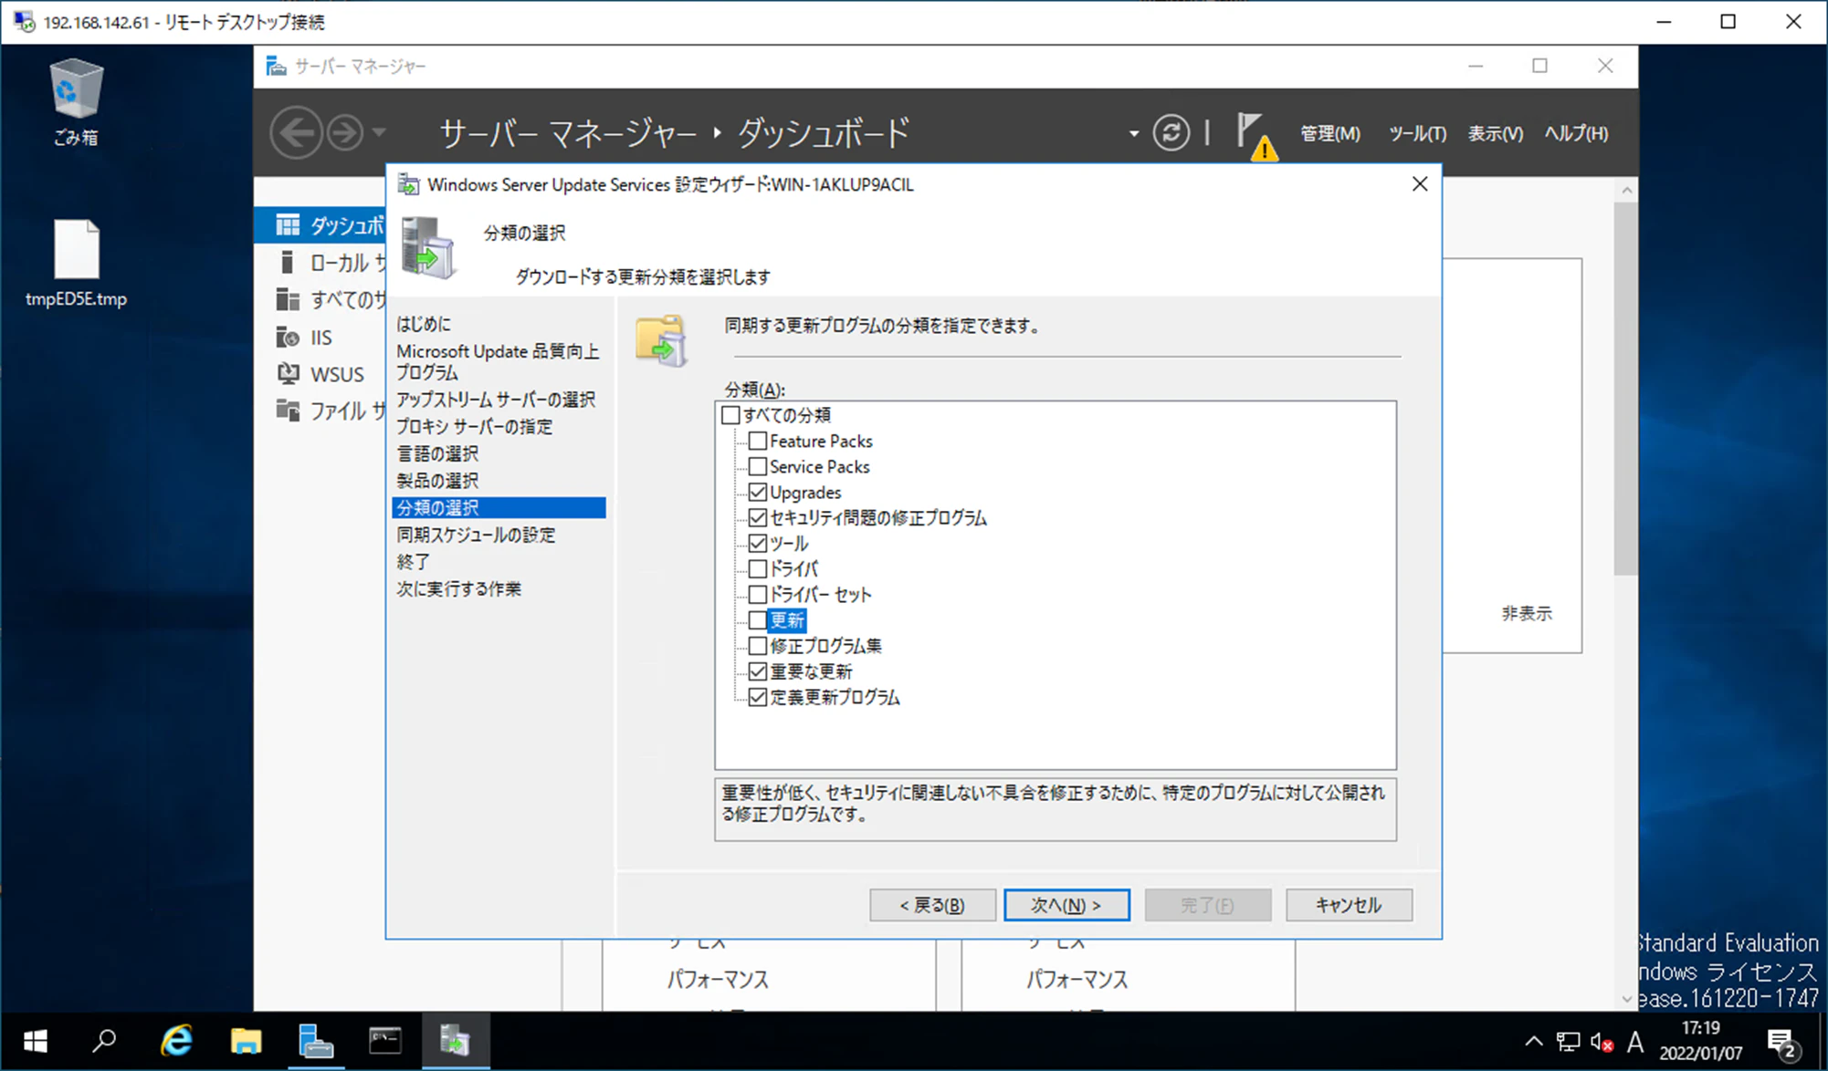Go to Microsoft Update 品質向上プログラム step
This screenshot has height=1071, width=1828.
498,362
